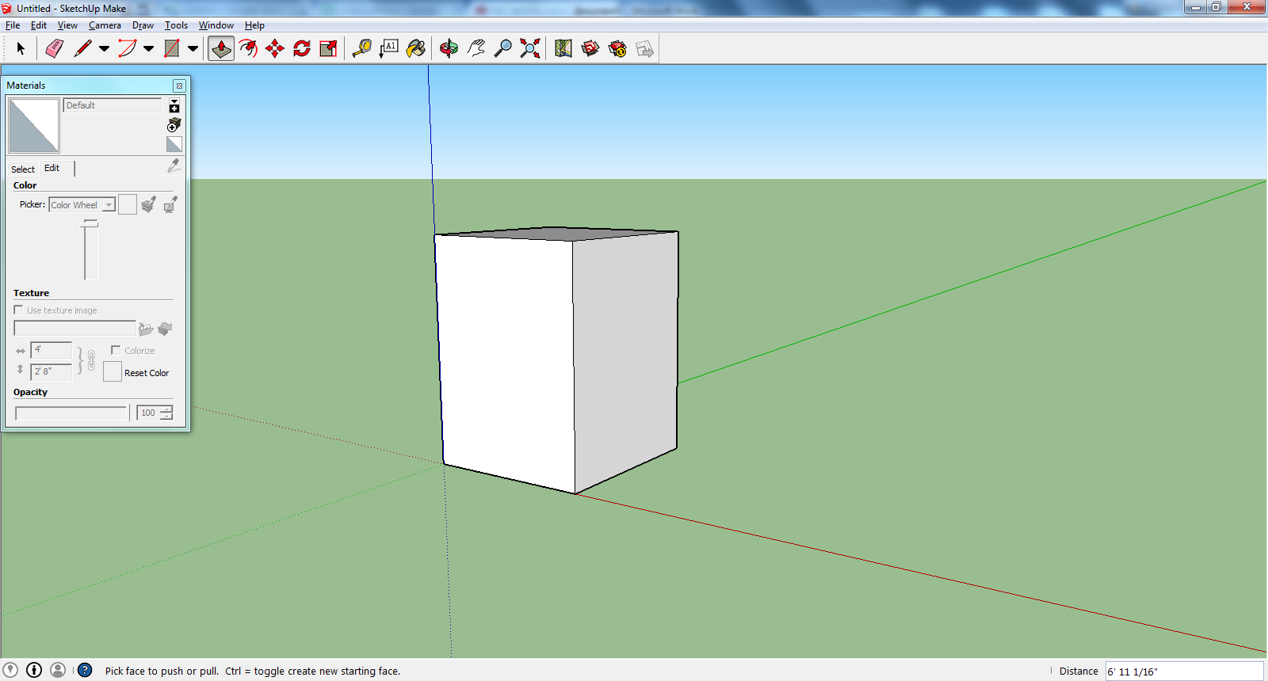Activate the Scale tool
1268x681 pixels.
click(x=328, y=48)
